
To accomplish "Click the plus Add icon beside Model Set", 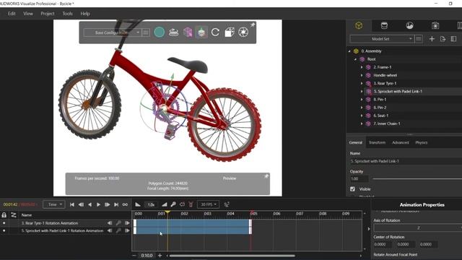I will [x=432, y=39].
